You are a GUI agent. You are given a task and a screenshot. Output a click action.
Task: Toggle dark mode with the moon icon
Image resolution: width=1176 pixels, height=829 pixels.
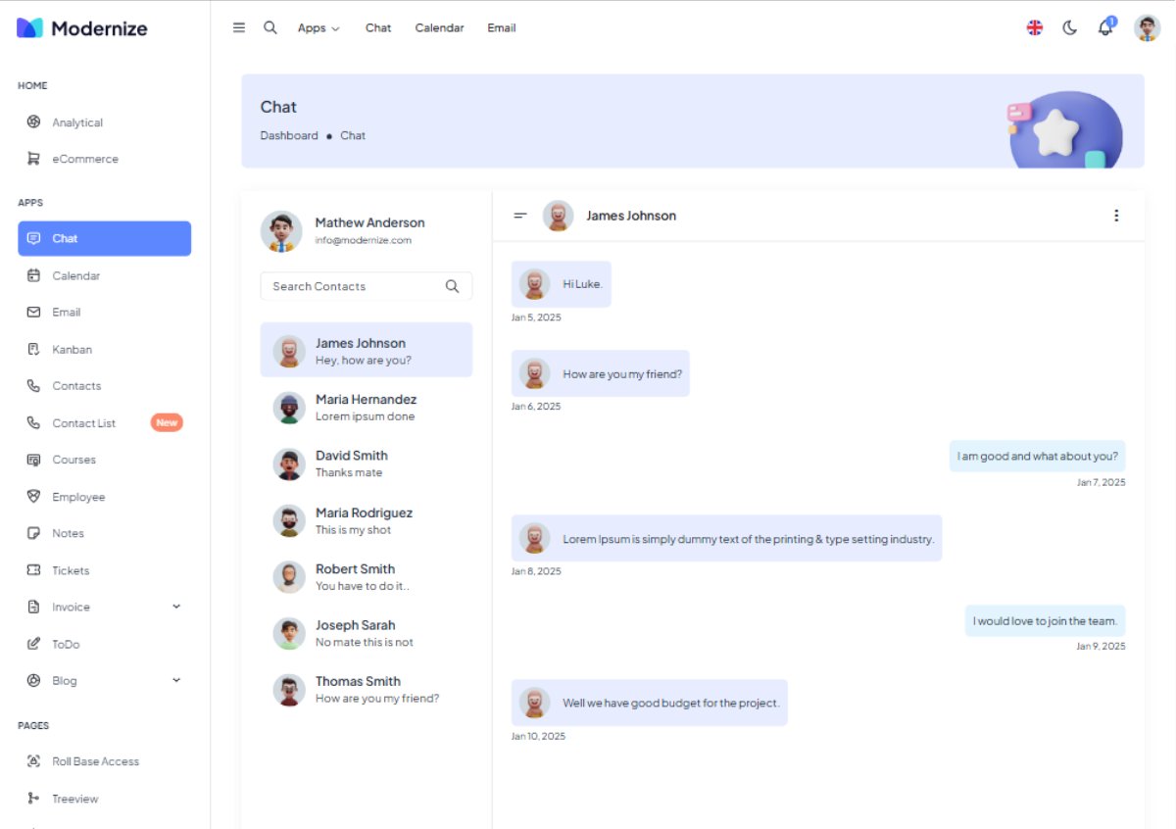click(1070, 27)
